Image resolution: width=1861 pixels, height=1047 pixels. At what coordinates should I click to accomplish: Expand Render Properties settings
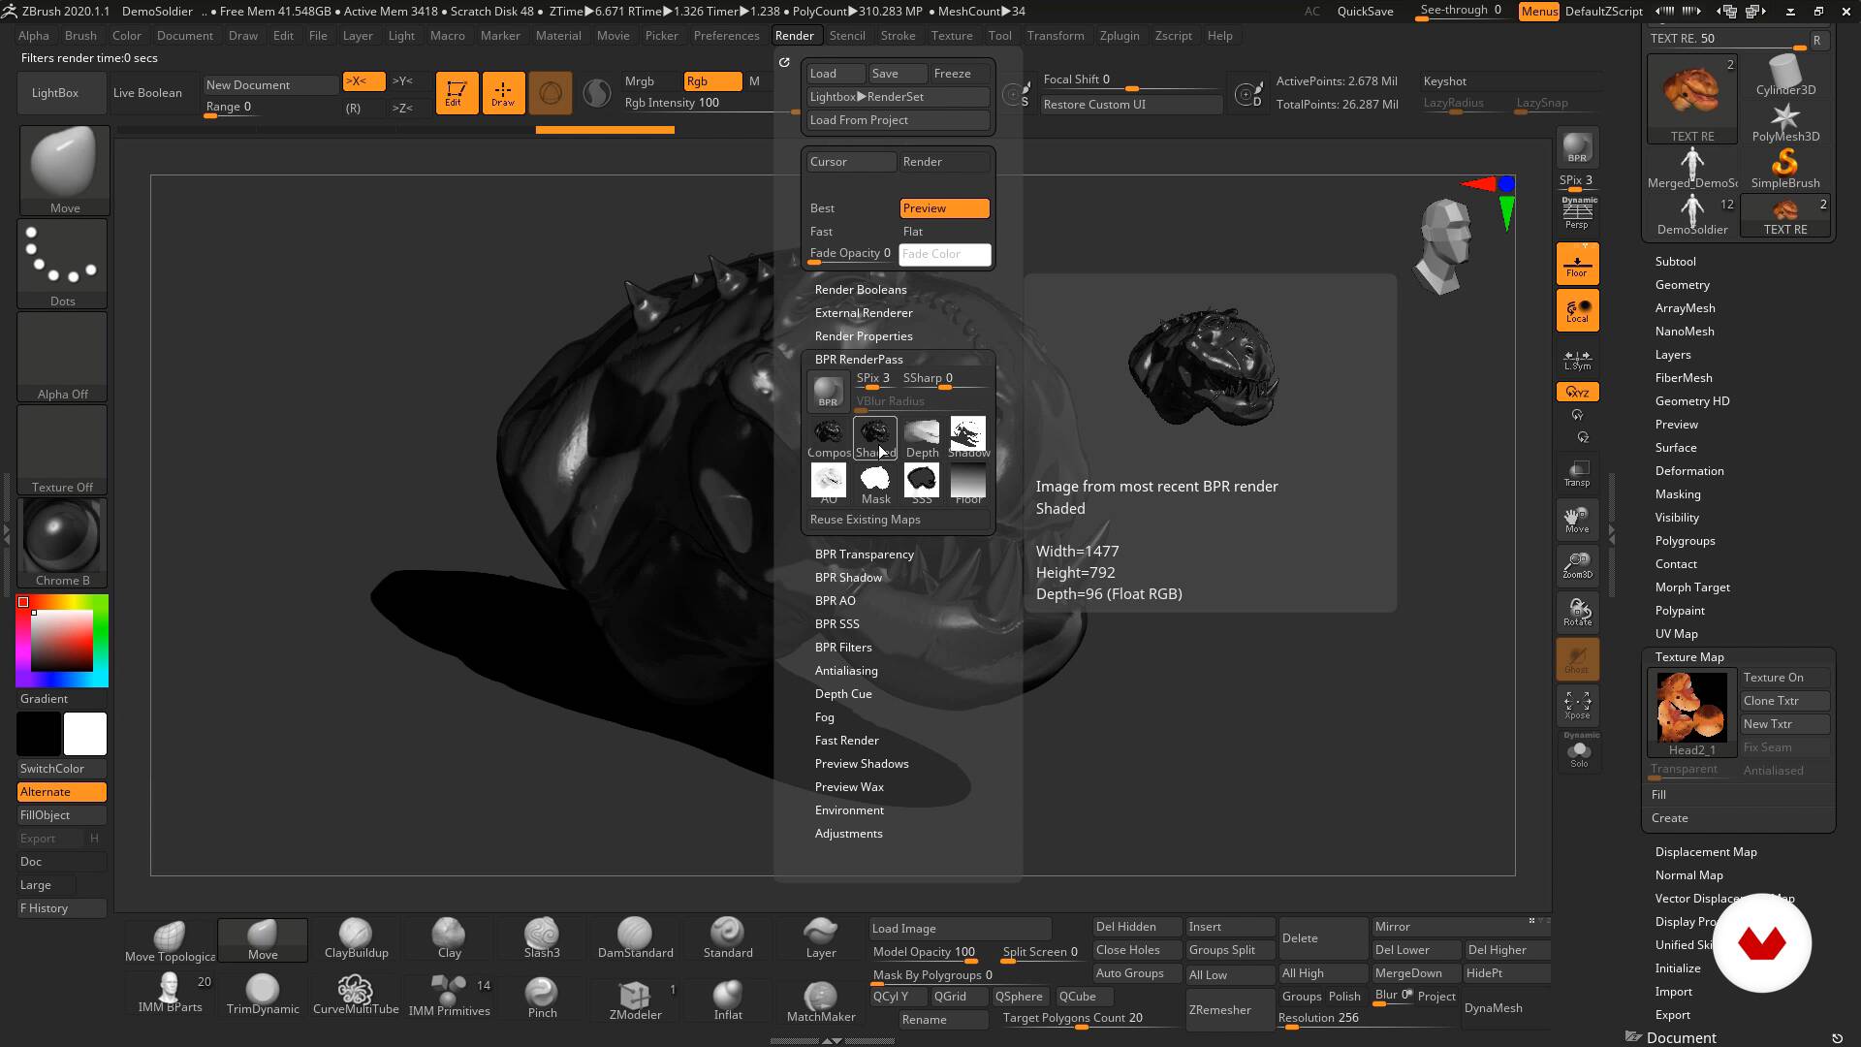pyautogui.click(x=862, y=334)
